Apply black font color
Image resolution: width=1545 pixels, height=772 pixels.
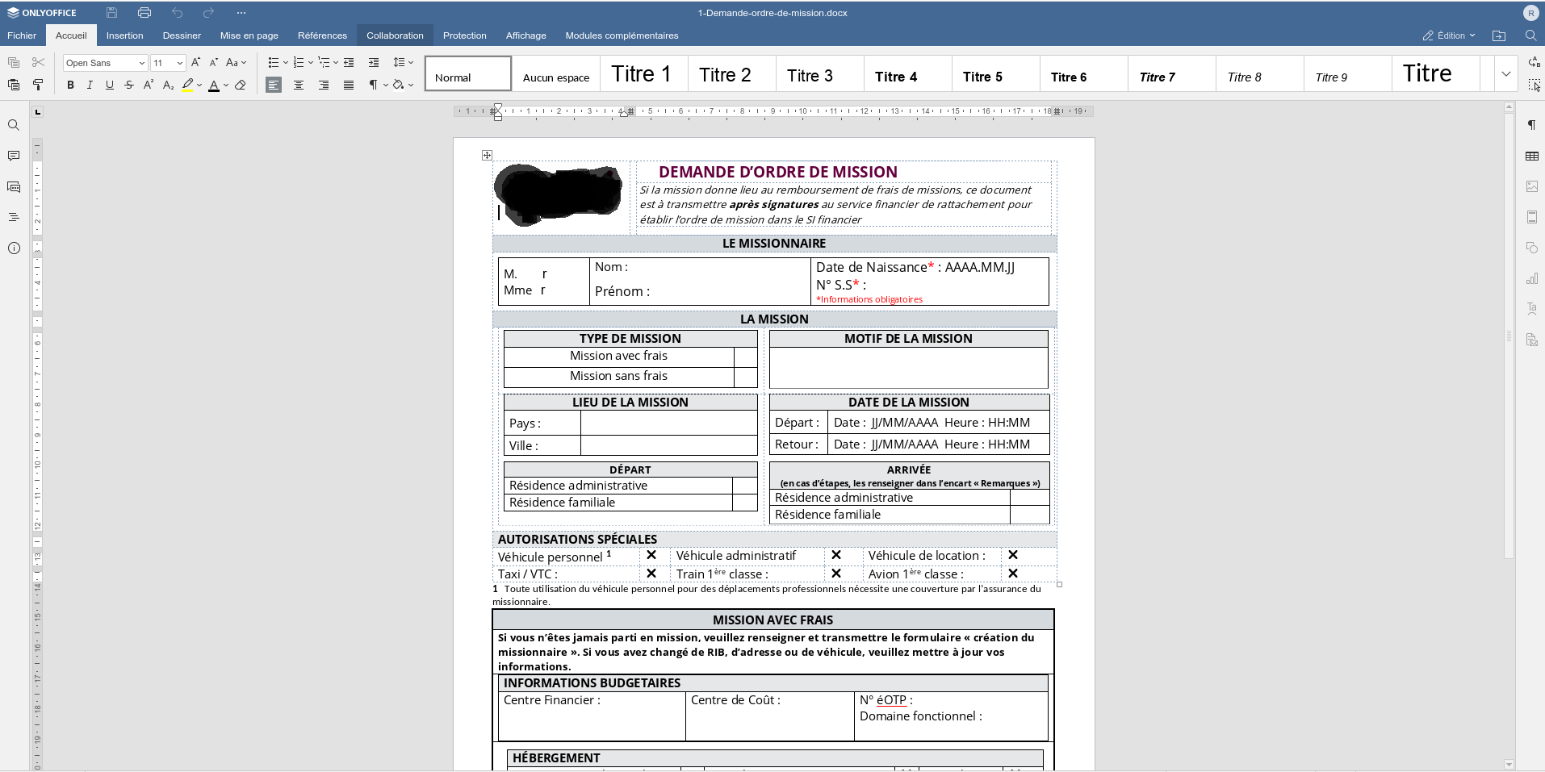click(214, 85)
